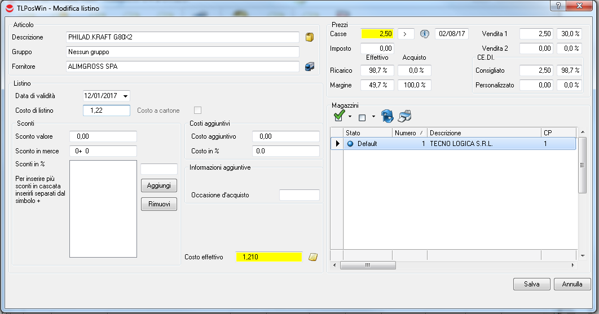Click the article box icon beside Descrizione
Screen dimensions: 599x314
tap(309, 37)
